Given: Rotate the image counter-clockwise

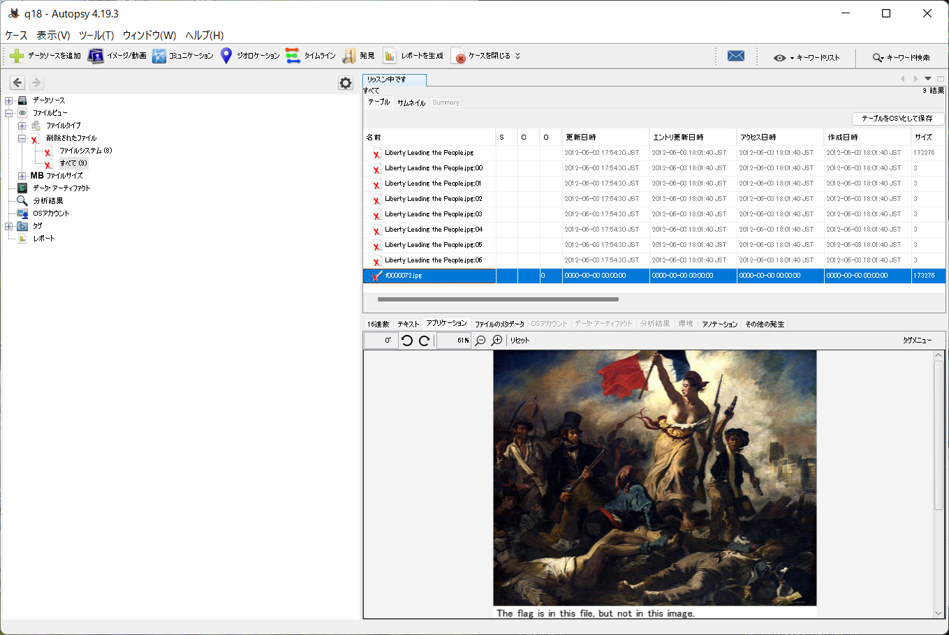Looking at the screenshot, I should pyautogui.click(x=407, y=341).
